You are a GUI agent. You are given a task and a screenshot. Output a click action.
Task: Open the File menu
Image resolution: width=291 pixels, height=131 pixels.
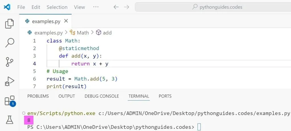click(x=21, y=7)
